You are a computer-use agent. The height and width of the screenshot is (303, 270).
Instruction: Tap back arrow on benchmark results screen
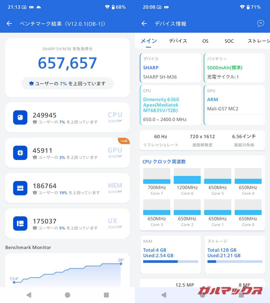pyautogui.click(x=9, y=24)
